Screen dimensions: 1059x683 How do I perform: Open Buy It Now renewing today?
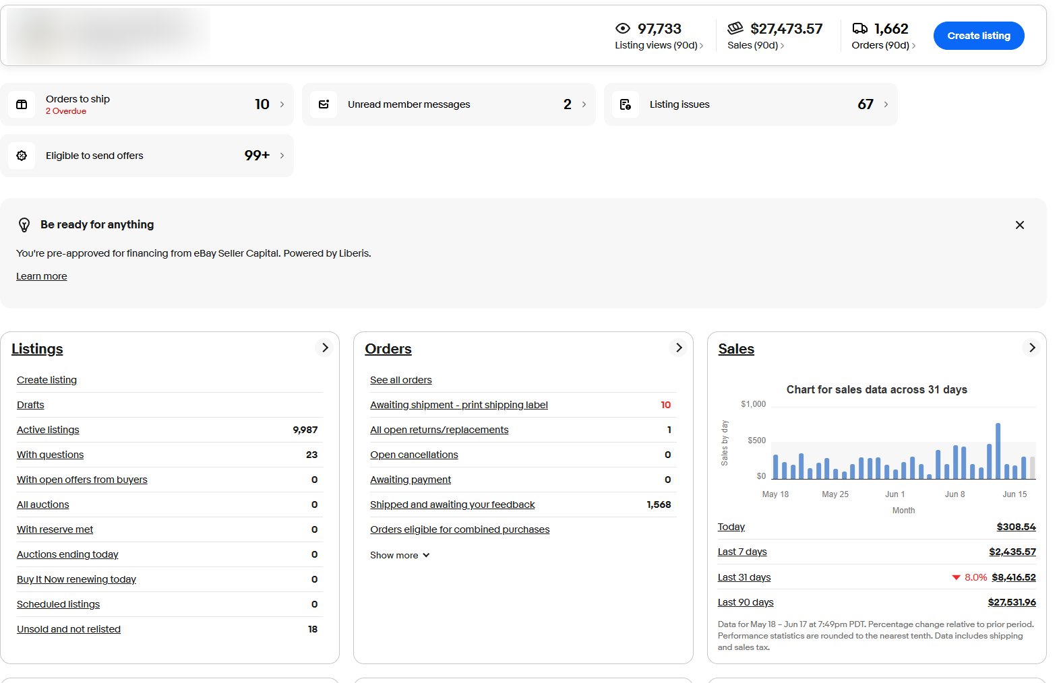(77, 579)
